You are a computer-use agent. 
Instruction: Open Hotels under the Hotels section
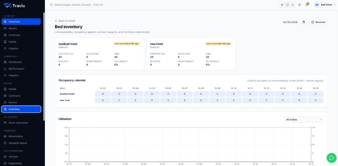(x=21, y=89)
